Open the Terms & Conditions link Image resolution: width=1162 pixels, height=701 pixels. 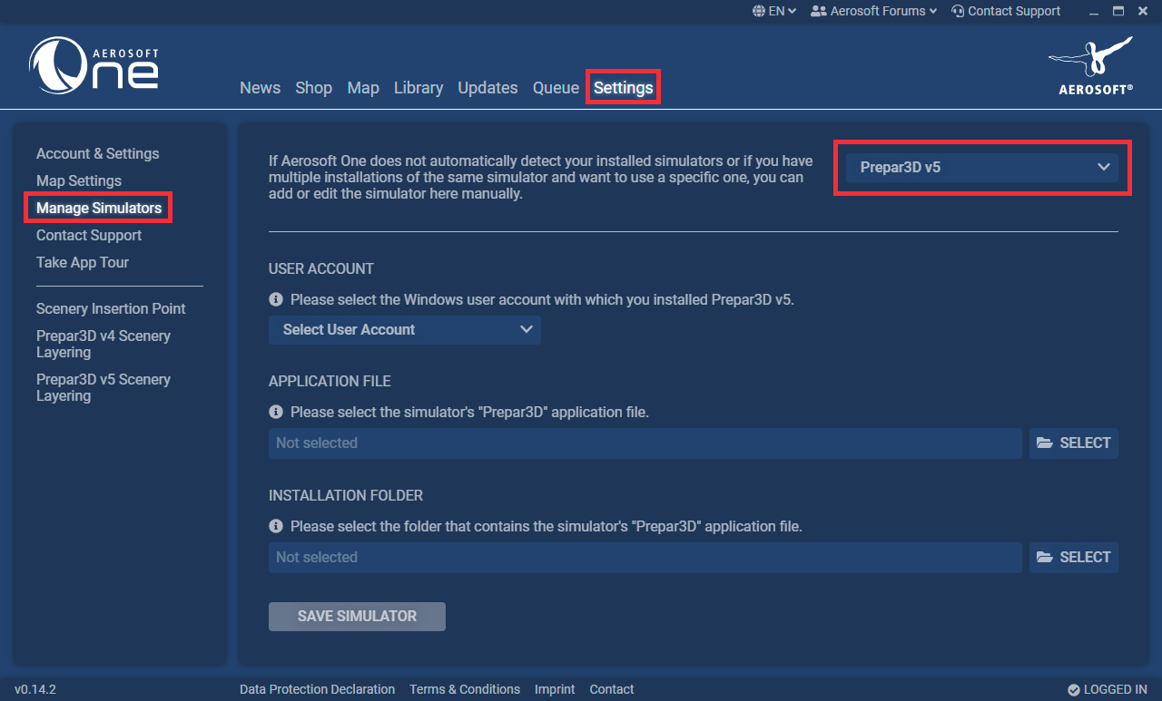465,689
